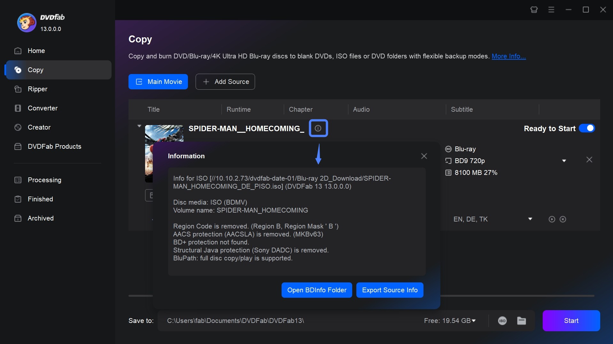Click the More Info link
The width and height of the screenshot is (613, 344).
click(x=508, y=56)
